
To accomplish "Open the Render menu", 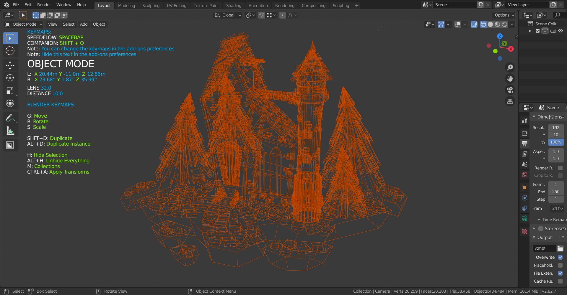I will click(x=44, y=5).
